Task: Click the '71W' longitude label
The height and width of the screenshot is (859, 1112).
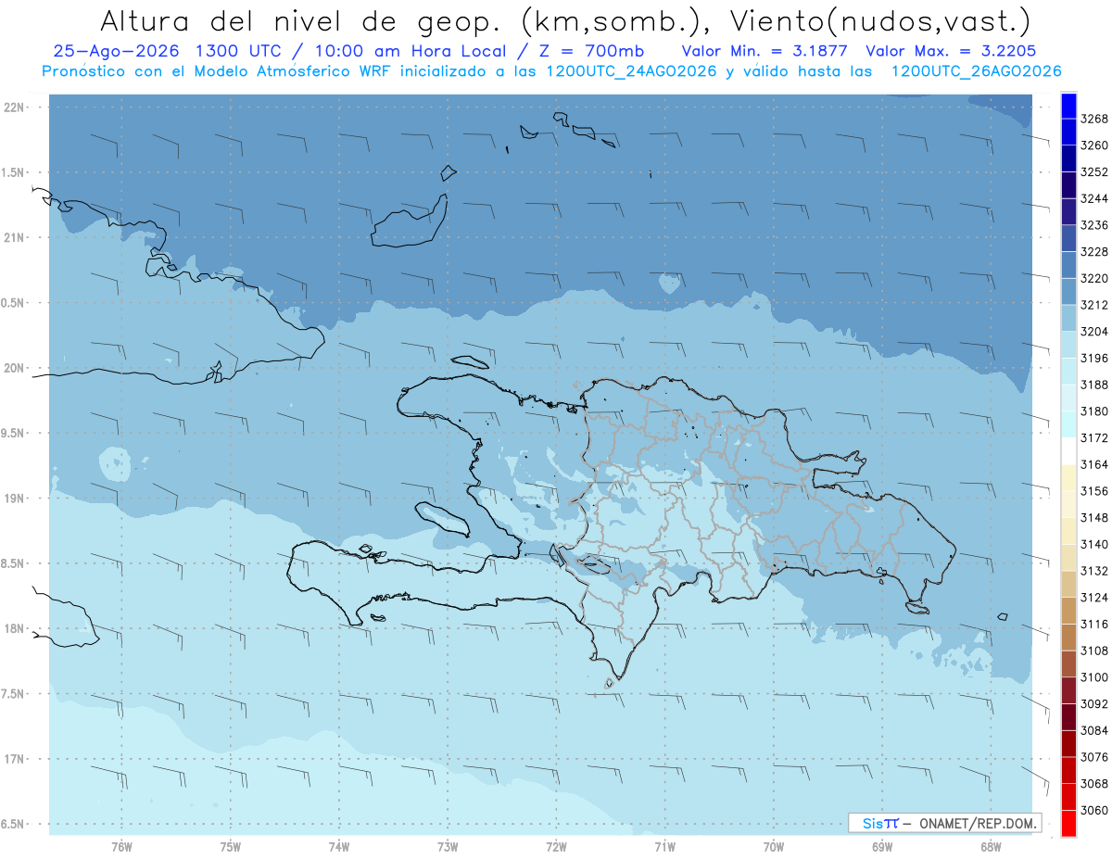Action: pyautogui.click(x=664, y=847)
